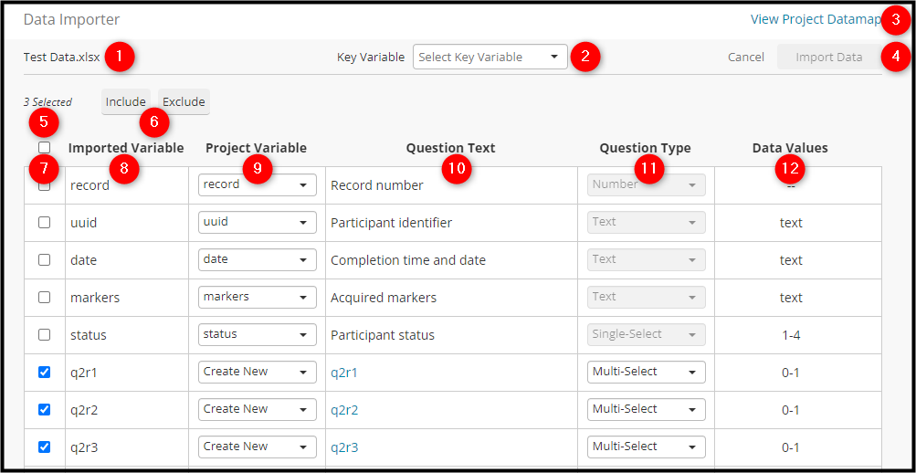
Task: Click the Exclude button
Action: point(184,101)
